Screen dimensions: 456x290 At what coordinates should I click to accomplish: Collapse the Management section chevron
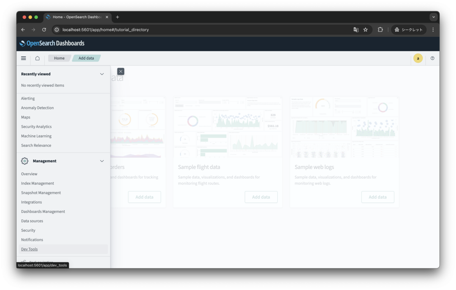coord(102,161)
